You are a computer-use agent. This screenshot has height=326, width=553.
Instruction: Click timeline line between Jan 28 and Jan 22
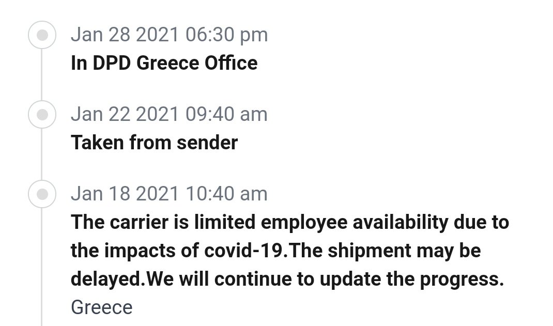coord(42,75)
